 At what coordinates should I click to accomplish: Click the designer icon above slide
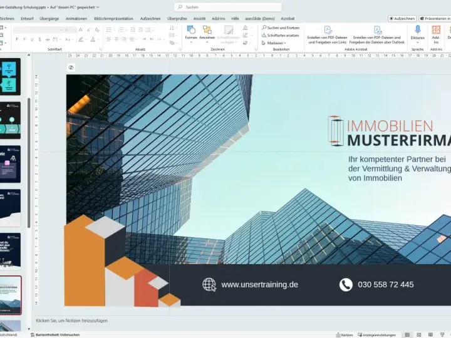click(71, 67)
